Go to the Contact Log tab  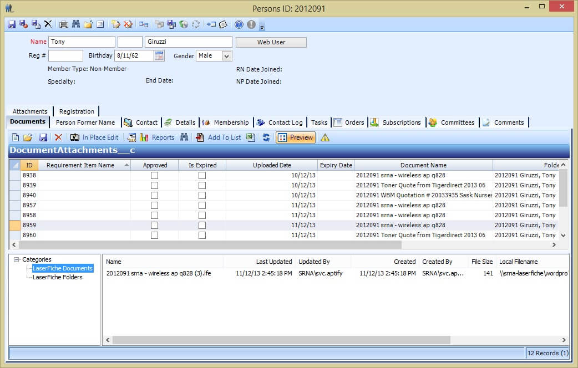pyautogui.click(x=281, y=122)
